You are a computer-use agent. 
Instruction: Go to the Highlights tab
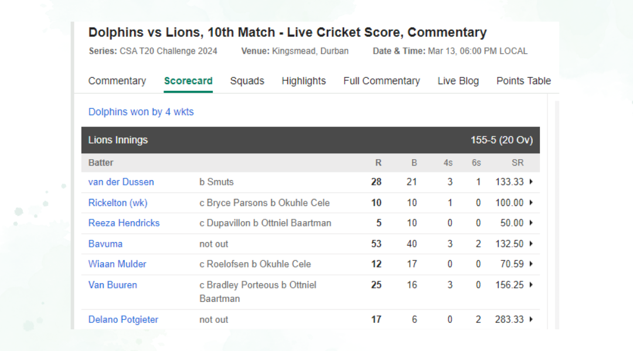[304, 81]
